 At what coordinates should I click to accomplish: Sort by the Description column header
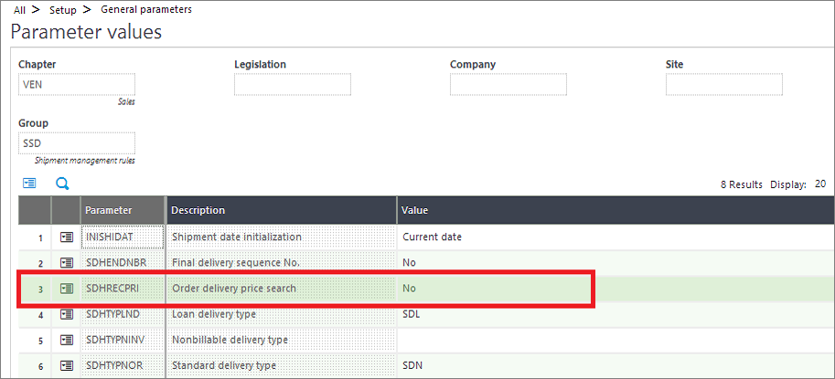[x=281, y=210]
